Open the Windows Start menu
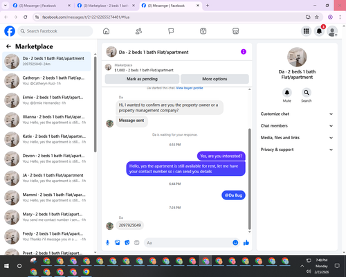Screen dimensions: 346x277 coord(6,266)
